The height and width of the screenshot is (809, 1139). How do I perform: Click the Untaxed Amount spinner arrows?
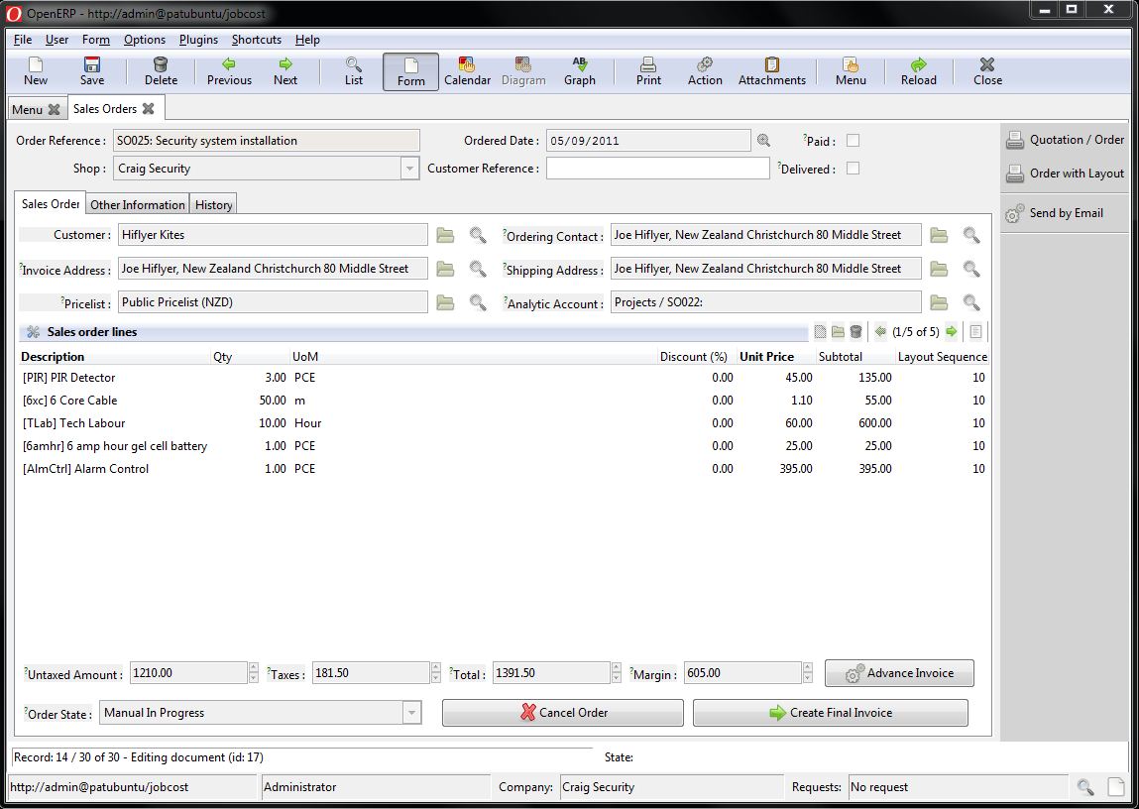(254, 673)
